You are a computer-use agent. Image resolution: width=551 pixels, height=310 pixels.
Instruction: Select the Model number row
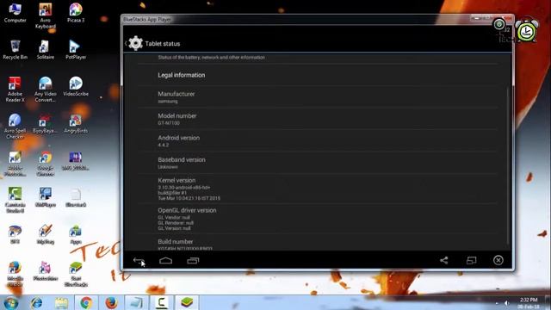click(318, 119)
